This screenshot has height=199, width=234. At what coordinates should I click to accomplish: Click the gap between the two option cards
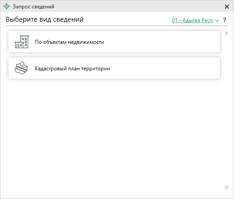[x=114, y=55]
